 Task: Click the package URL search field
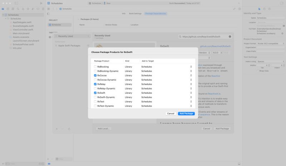205,36
